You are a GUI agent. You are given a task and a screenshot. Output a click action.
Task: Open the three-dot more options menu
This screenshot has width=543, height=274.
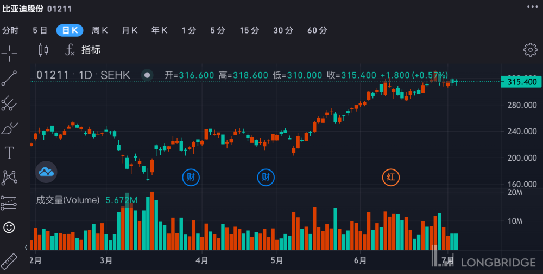(x=532, y=6)
